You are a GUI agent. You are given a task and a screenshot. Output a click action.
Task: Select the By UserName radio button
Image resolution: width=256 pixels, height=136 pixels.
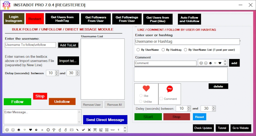click(138, 50)
